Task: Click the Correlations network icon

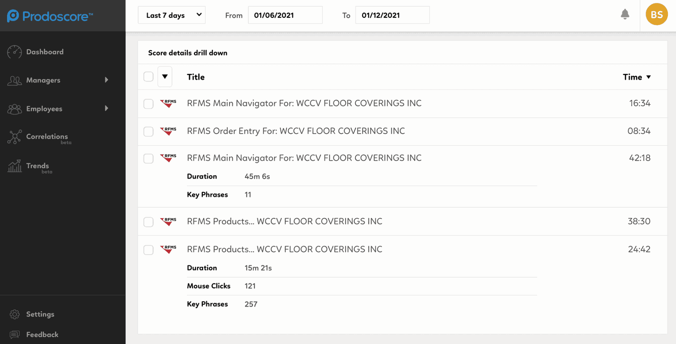Action: click(14, 137)
